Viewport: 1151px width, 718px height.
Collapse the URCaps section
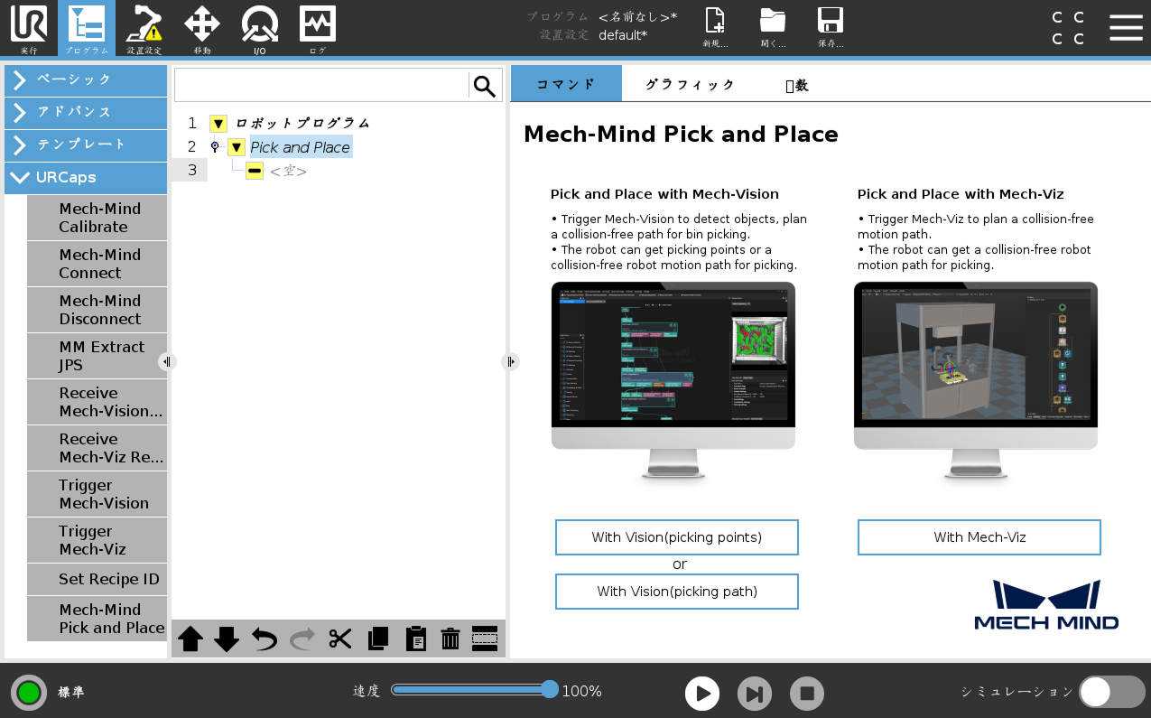(86, 178)
